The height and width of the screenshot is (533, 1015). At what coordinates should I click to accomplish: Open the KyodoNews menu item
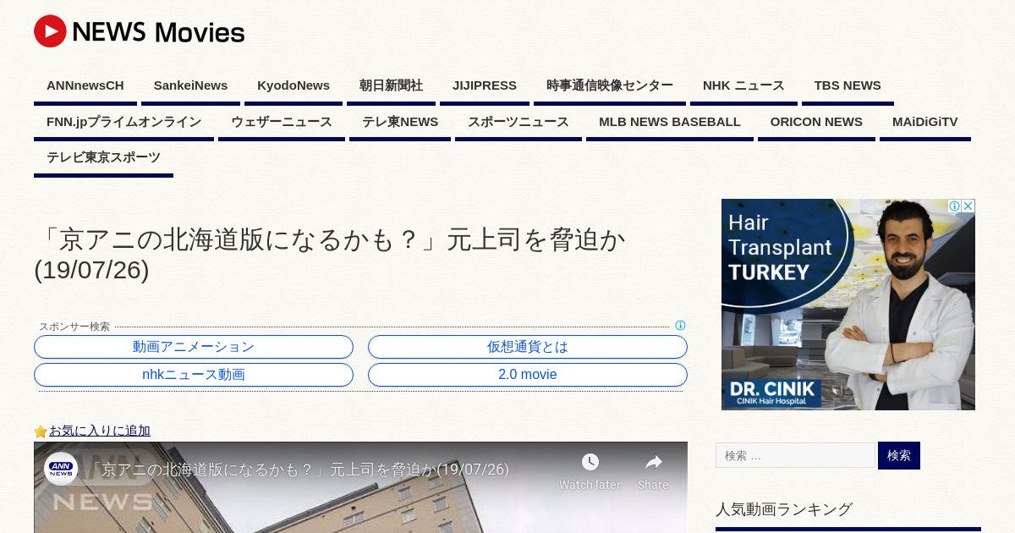[294, 86]
